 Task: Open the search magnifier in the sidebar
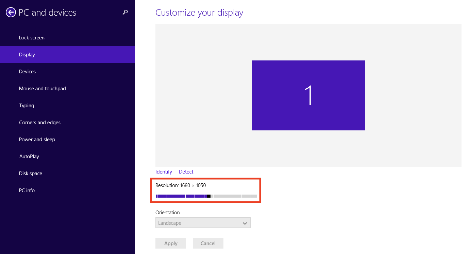coord(125,12)
